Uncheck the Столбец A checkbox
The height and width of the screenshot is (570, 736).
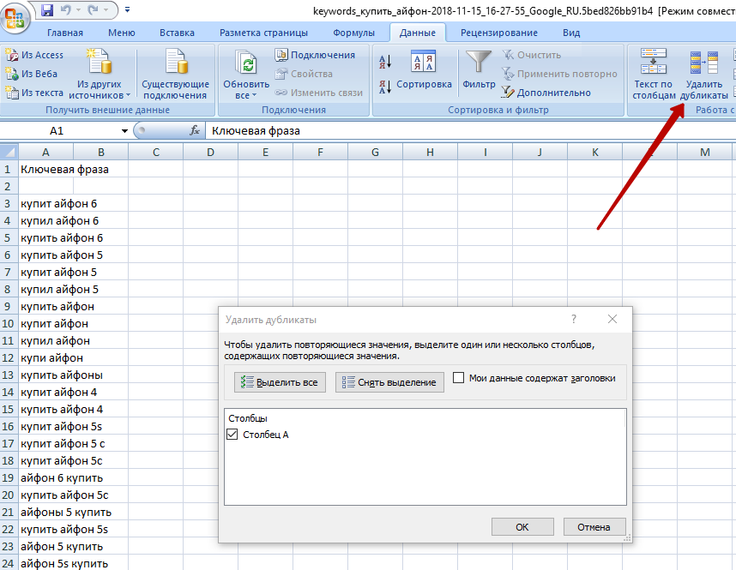(232, 435)
